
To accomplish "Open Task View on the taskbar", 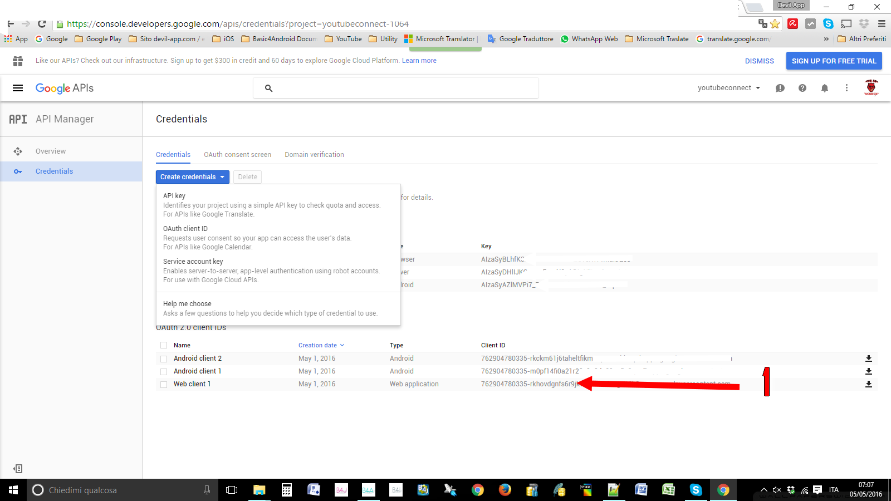I will point(232,490).
